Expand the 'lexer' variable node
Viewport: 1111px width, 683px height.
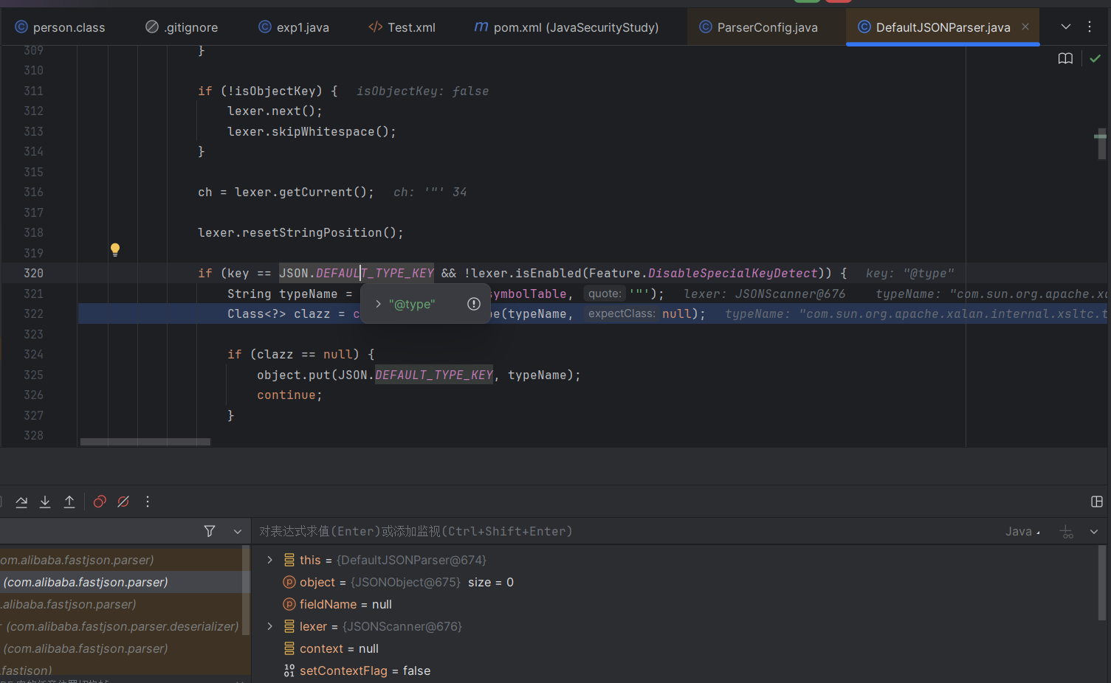point(270,626)
